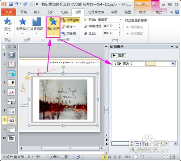181x161 pixels.
Task: Switch to the Transitions (切换) ribbon tab
Action: pyautogui.click(x=64, y=12)
